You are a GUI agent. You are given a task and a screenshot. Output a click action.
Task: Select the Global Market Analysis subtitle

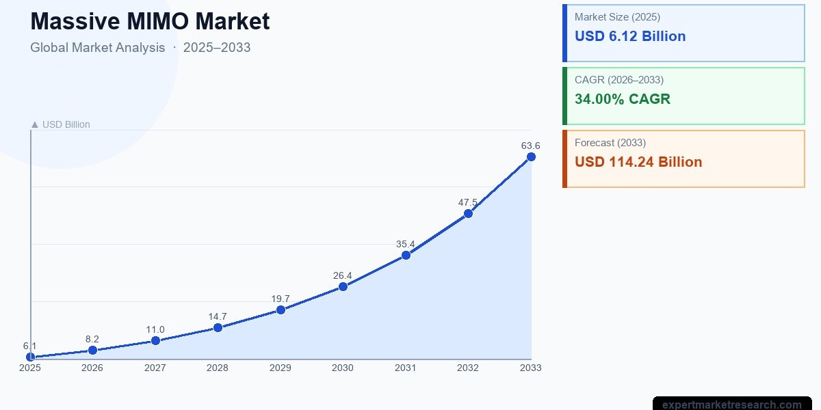point(97,47)
